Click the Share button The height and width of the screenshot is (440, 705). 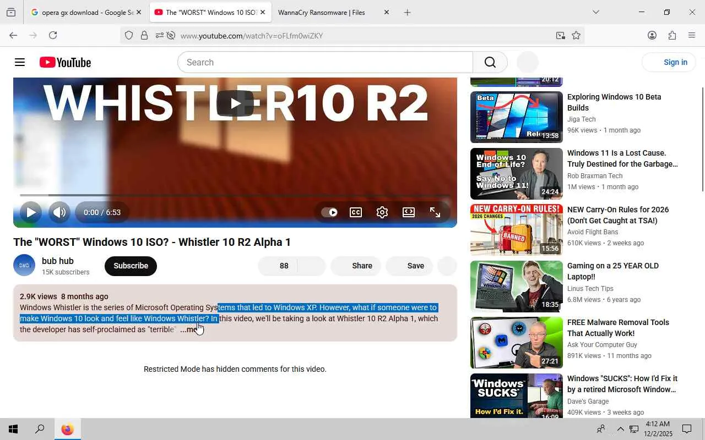(x=356, y=266)
